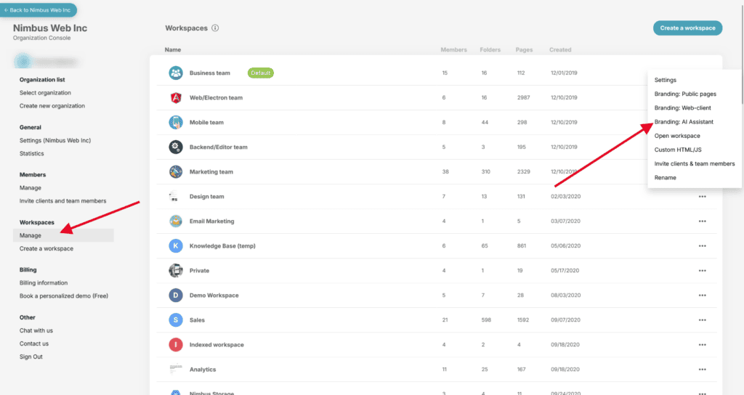The width and height of the screenshot is (744, 395).
Task: Select Branding: AI Assistant from context menu
Action: [684, 122]
